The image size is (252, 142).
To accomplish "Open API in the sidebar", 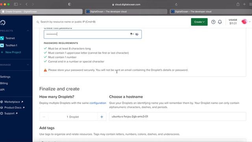I will [x=2, y=90].
